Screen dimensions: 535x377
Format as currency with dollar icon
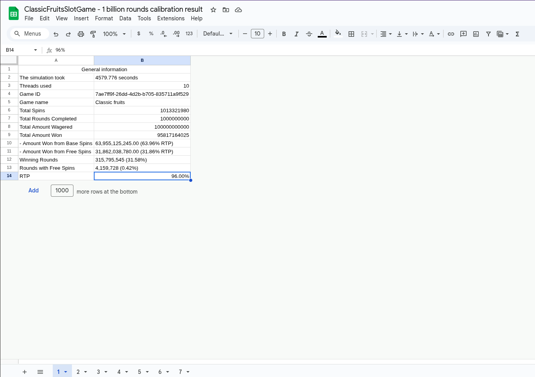(139, 34)
